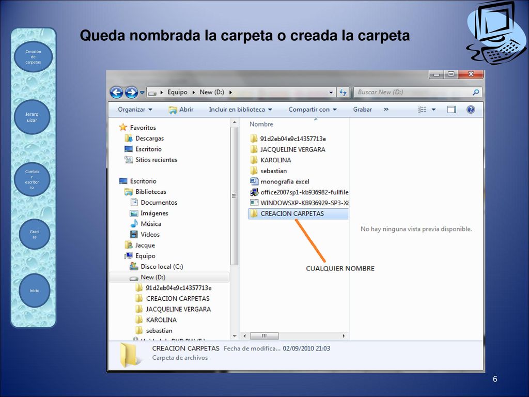The width and height of the screenshot is (529, 397).
Task: Click the search magnifier icon
Action: tap(476, 92)
